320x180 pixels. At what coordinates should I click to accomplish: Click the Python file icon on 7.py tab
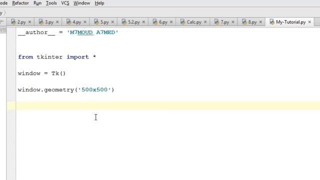point(216,21)
